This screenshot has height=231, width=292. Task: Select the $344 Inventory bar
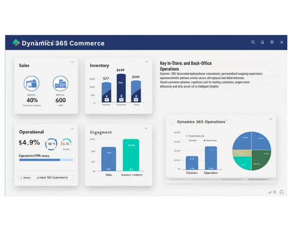pos(136,91)
